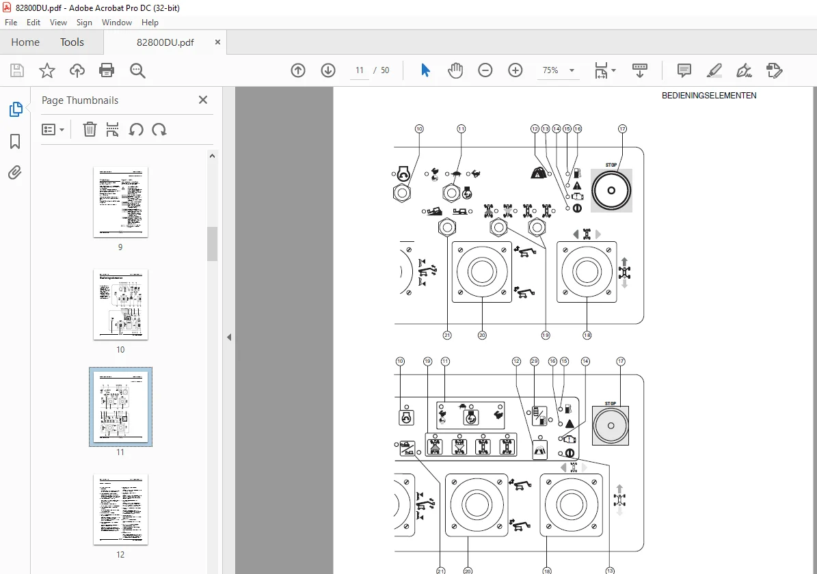Go to previous page with up arrow
This screenshot has width=817, height=574.
tap(298, 70)
